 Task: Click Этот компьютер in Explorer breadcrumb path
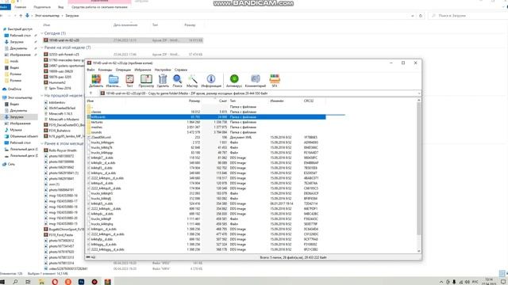click(47, 16)
